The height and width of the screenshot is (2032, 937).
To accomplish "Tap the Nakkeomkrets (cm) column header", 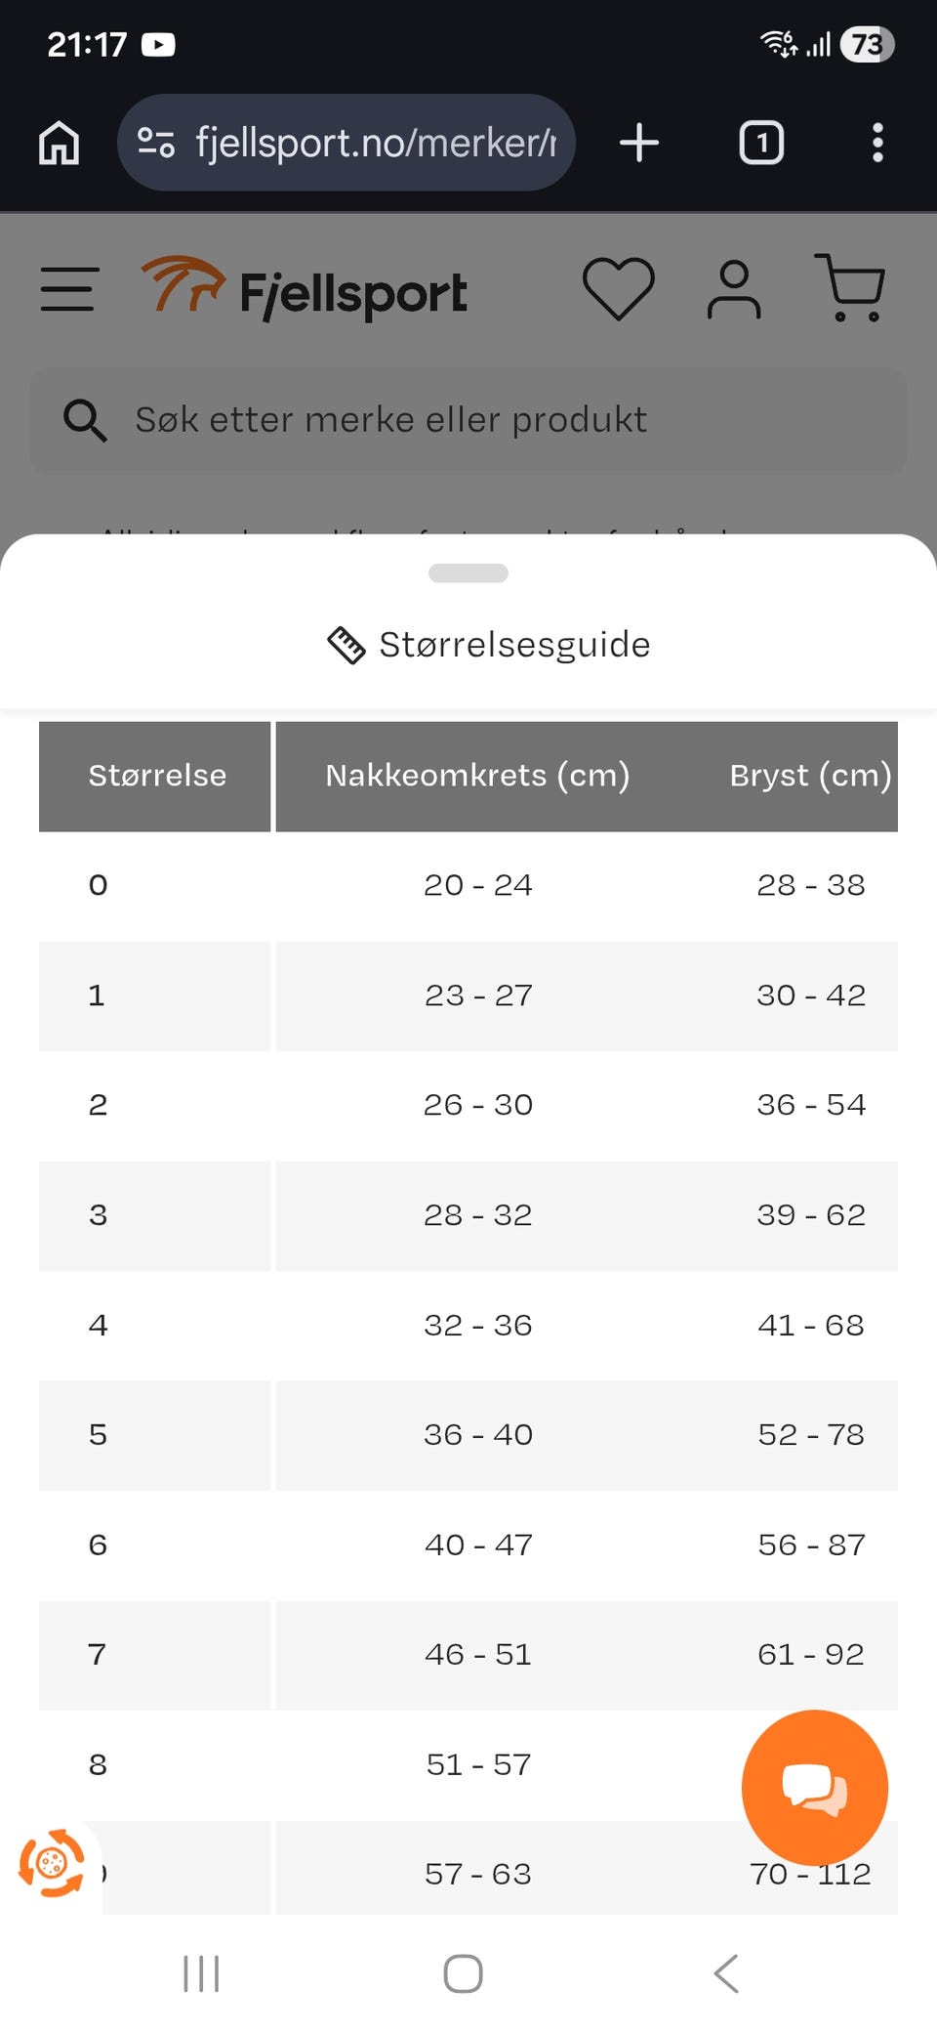I will pos(477,776).
